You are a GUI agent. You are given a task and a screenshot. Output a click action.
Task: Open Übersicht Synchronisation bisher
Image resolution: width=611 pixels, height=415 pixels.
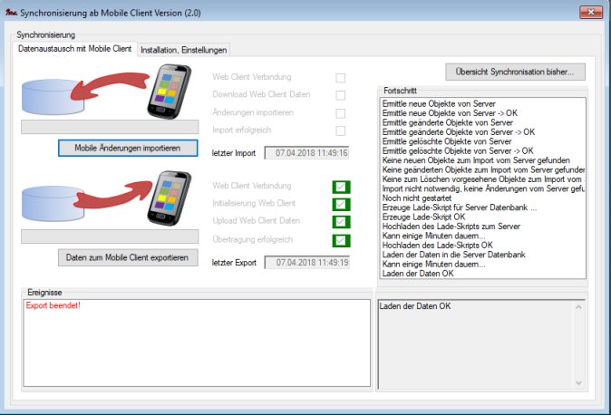pyautogui.click(x=515, y=71)
